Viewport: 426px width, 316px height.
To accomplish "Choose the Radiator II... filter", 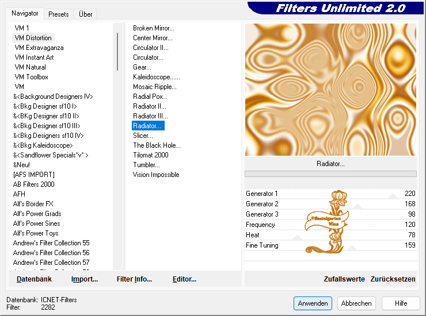I will tap(150, 106).
